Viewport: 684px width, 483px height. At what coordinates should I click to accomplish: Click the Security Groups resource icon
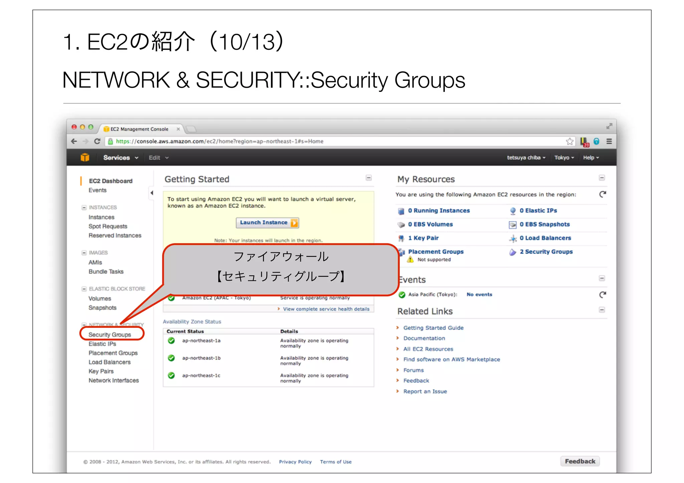513,252
